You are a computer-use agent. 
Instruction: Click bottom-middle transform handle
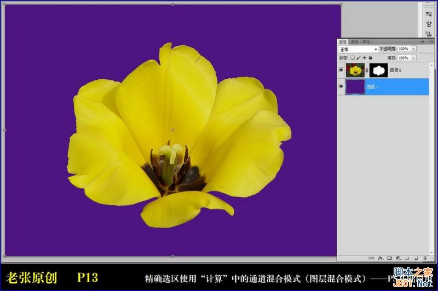coord(173,256)
